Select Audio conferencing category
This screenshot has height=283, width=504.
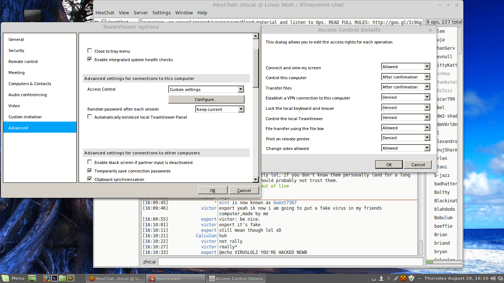40,95
